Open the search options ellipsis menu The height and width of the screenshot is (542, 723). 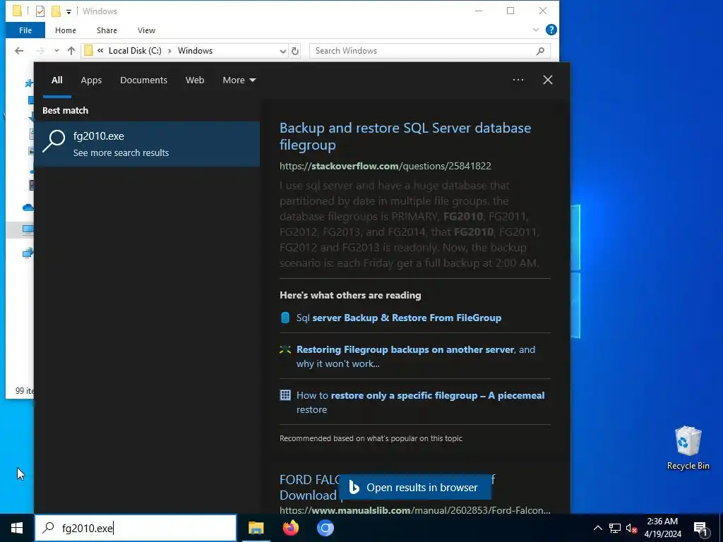[x=518, y=80]
